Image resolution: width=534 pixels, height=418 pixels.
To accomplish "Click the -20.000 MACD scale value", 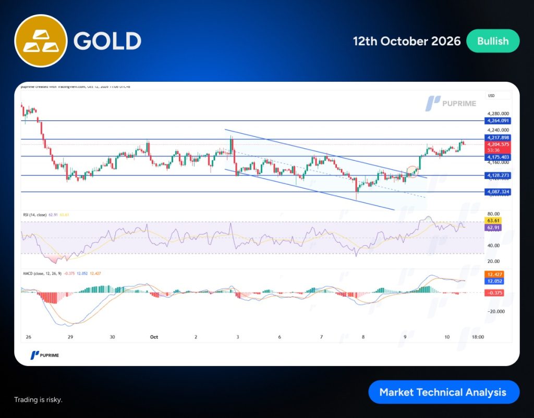I will click(x=496, y=311).
